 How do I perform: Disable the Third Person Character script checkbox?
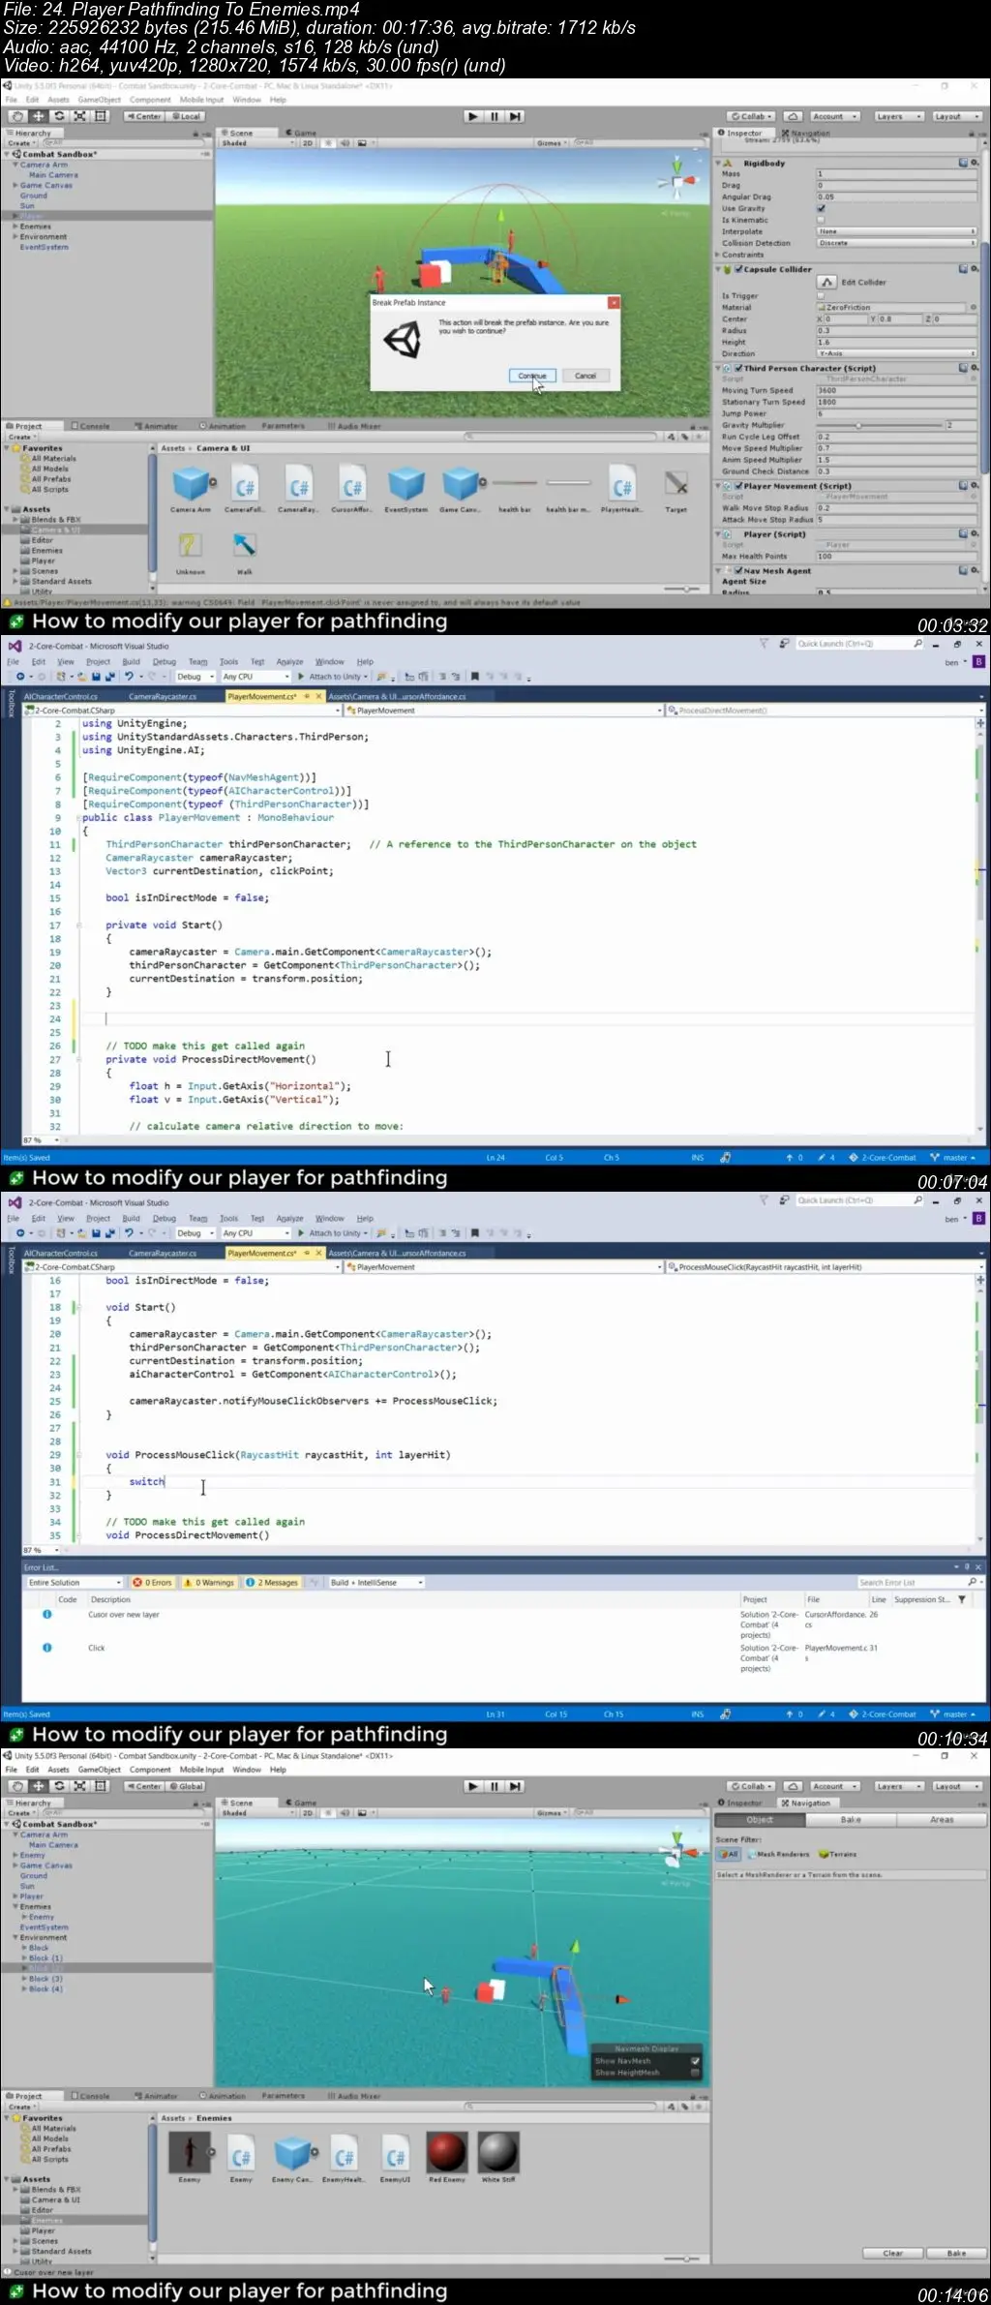[x=738, y=368]
